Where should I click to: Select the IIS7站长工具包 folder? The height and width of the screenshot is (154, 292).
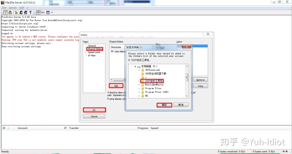(154, 81)
